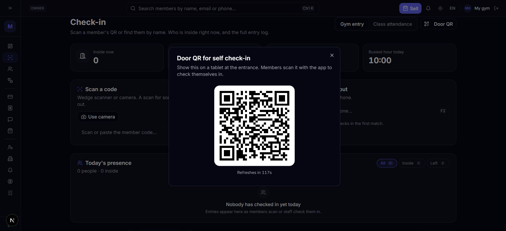Screen dimensions: 506x231
Task: Click the F2 shortcut hint
Action: tap(443, 111)
